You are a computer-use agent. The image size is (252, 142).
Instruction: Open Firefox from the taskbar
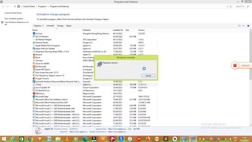pos(148,139)
